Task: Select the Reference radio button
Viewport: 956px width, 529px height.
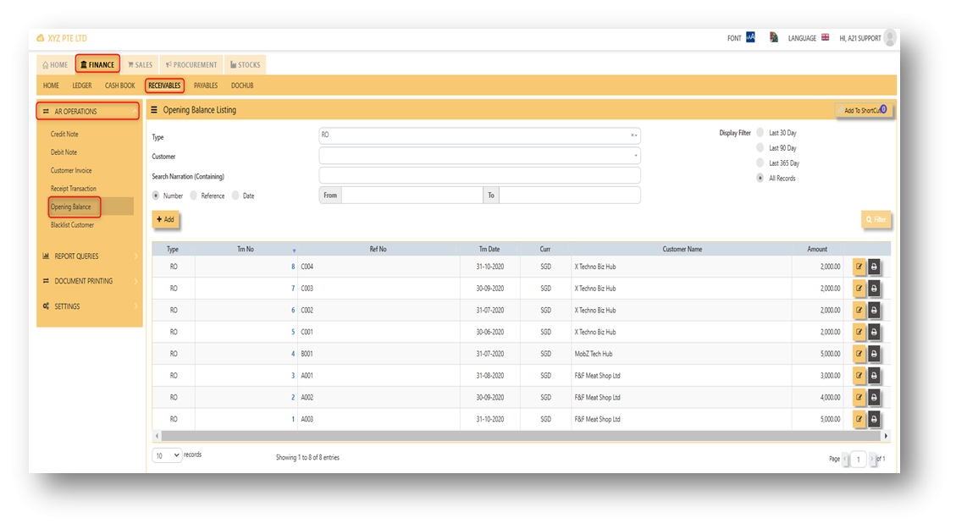Action: tap(193, 196)
